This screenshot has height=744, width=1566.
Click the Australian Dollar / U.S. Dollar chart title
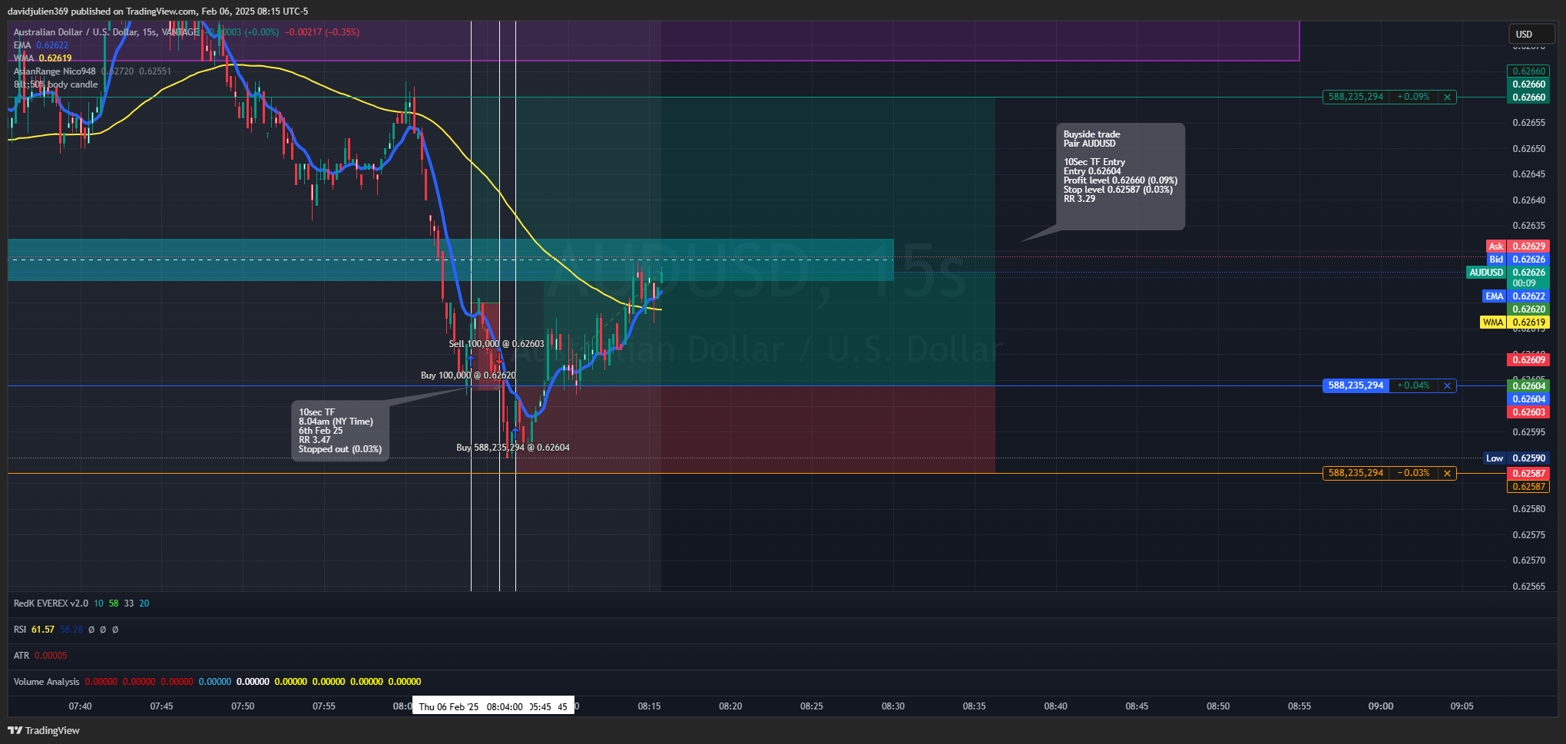(x=106, y=32)
